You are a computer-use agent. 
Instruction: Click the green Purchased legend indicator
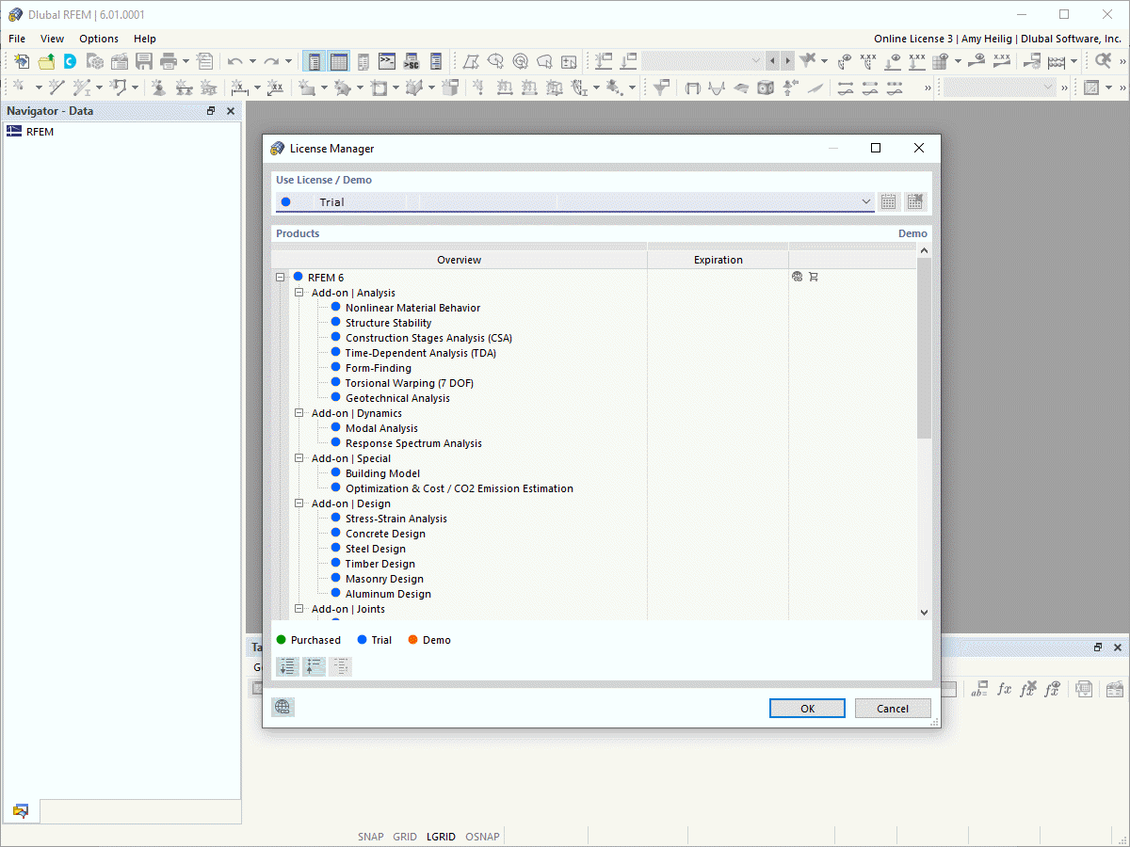pos(282,639)
